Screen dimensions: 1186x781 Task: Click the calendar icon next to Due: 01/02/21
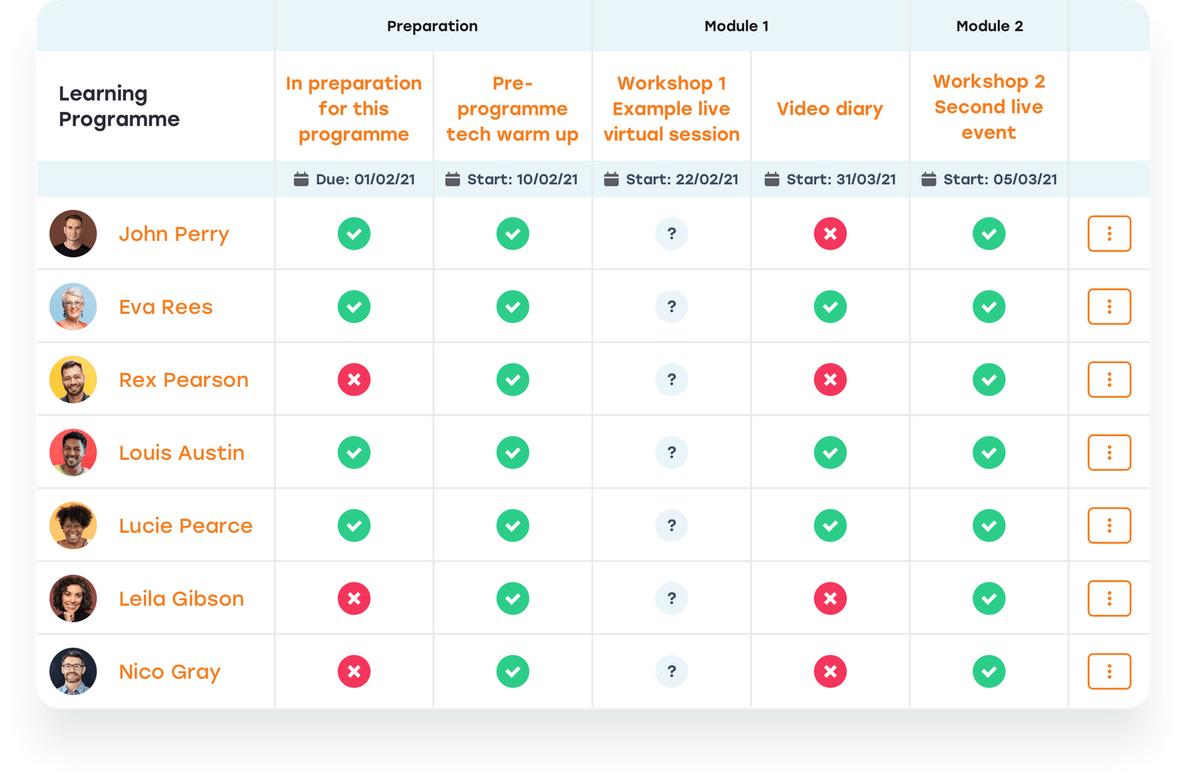click(301, 179)
